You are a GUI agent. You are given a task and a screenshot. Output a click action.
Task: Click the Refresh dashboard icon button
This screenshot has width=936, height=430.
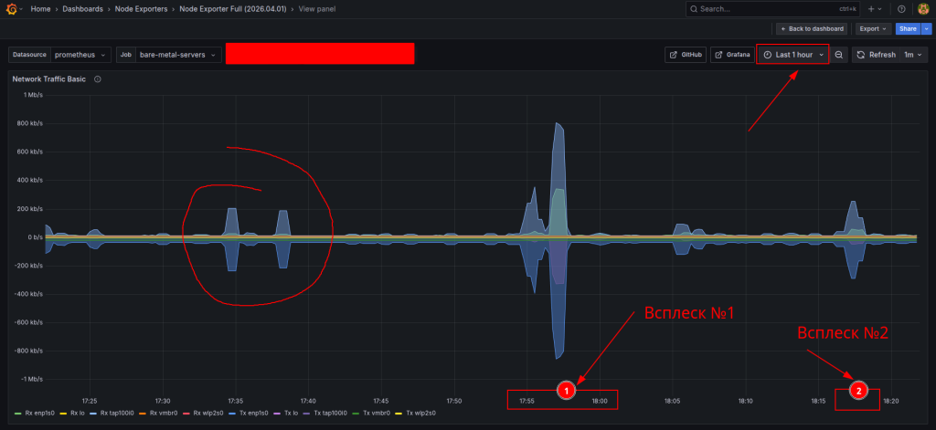coord(877,55)
